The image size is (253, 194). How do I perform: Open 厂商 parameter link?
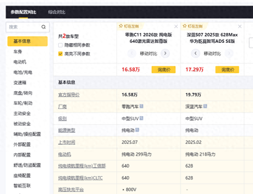coord(62,107)
